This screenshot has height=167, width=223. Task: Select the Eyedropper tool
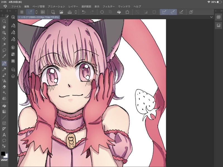(x=4, y=56)
